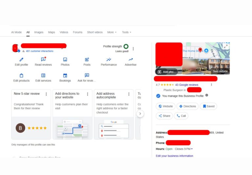Open the Bookings calendar icon
The width and height of the screenshot is (252, 175).
65,75
